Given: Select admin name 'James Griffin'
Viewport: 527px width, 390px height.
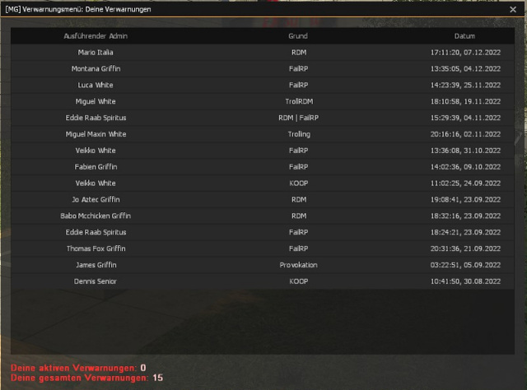Looking at the screenshot, I should (x=96, y=265).
